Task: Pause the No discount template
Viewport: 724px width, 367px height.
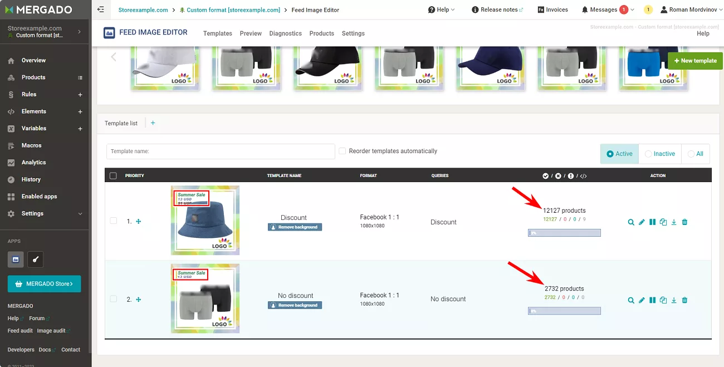Action: click(652, 300)
